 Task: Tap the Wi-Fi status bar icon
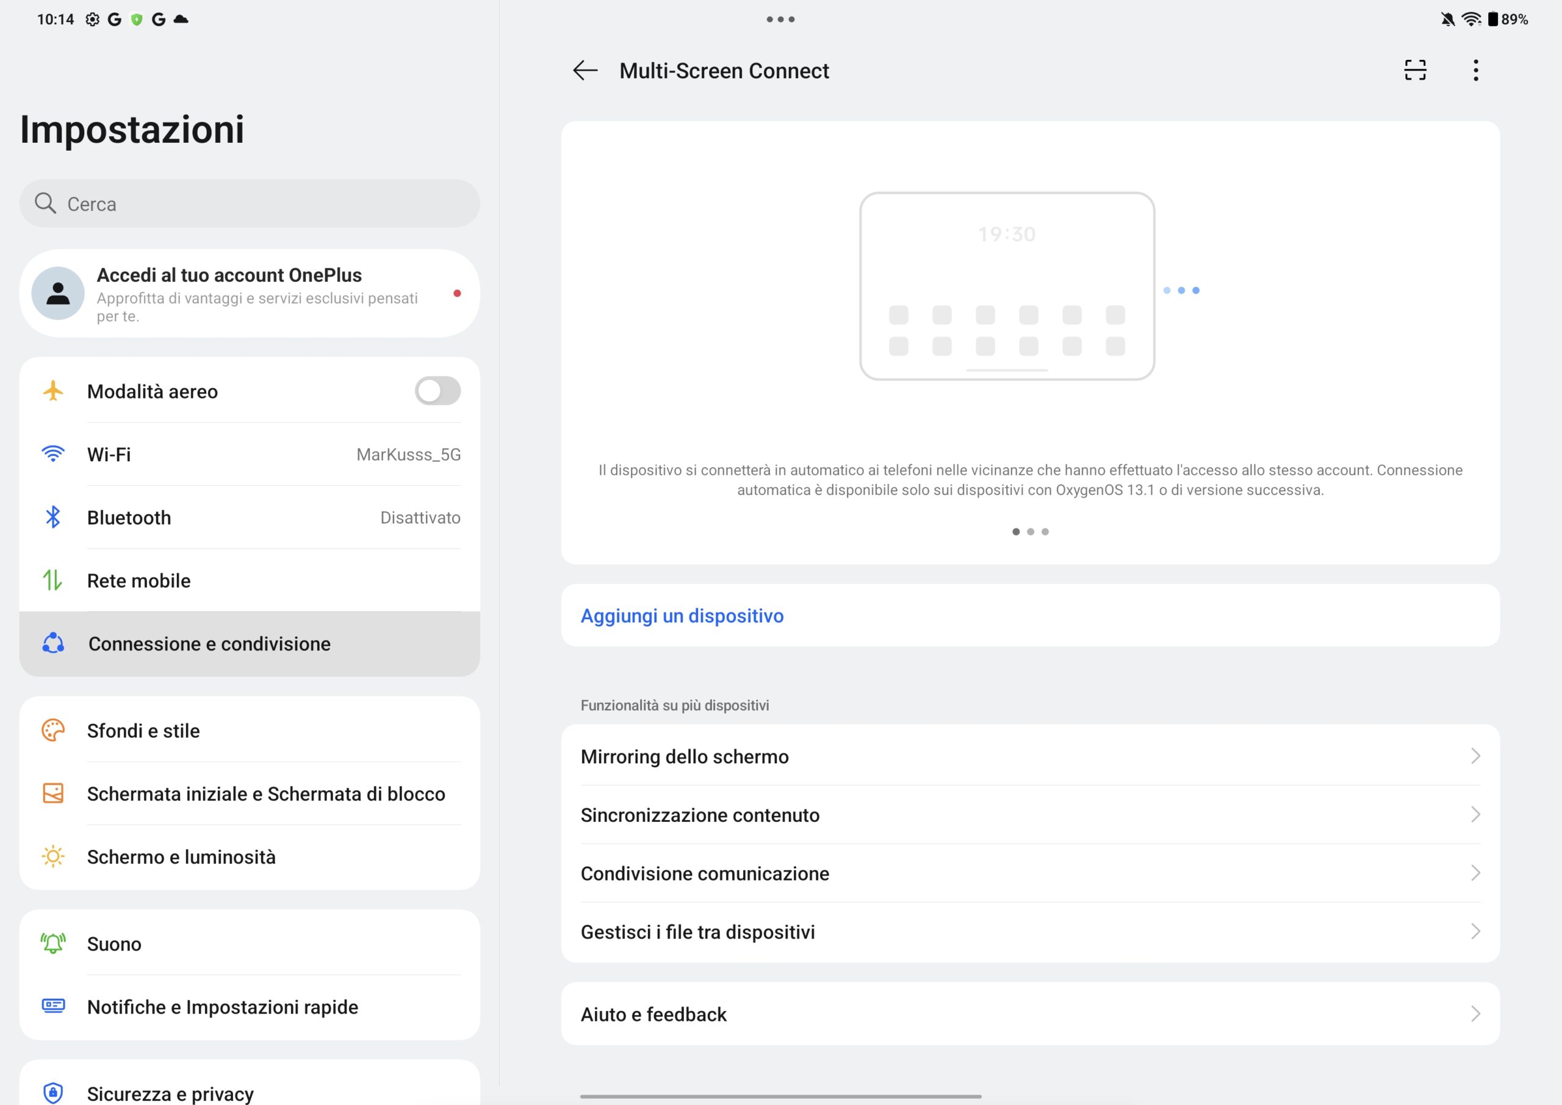tap(1471, 19)
